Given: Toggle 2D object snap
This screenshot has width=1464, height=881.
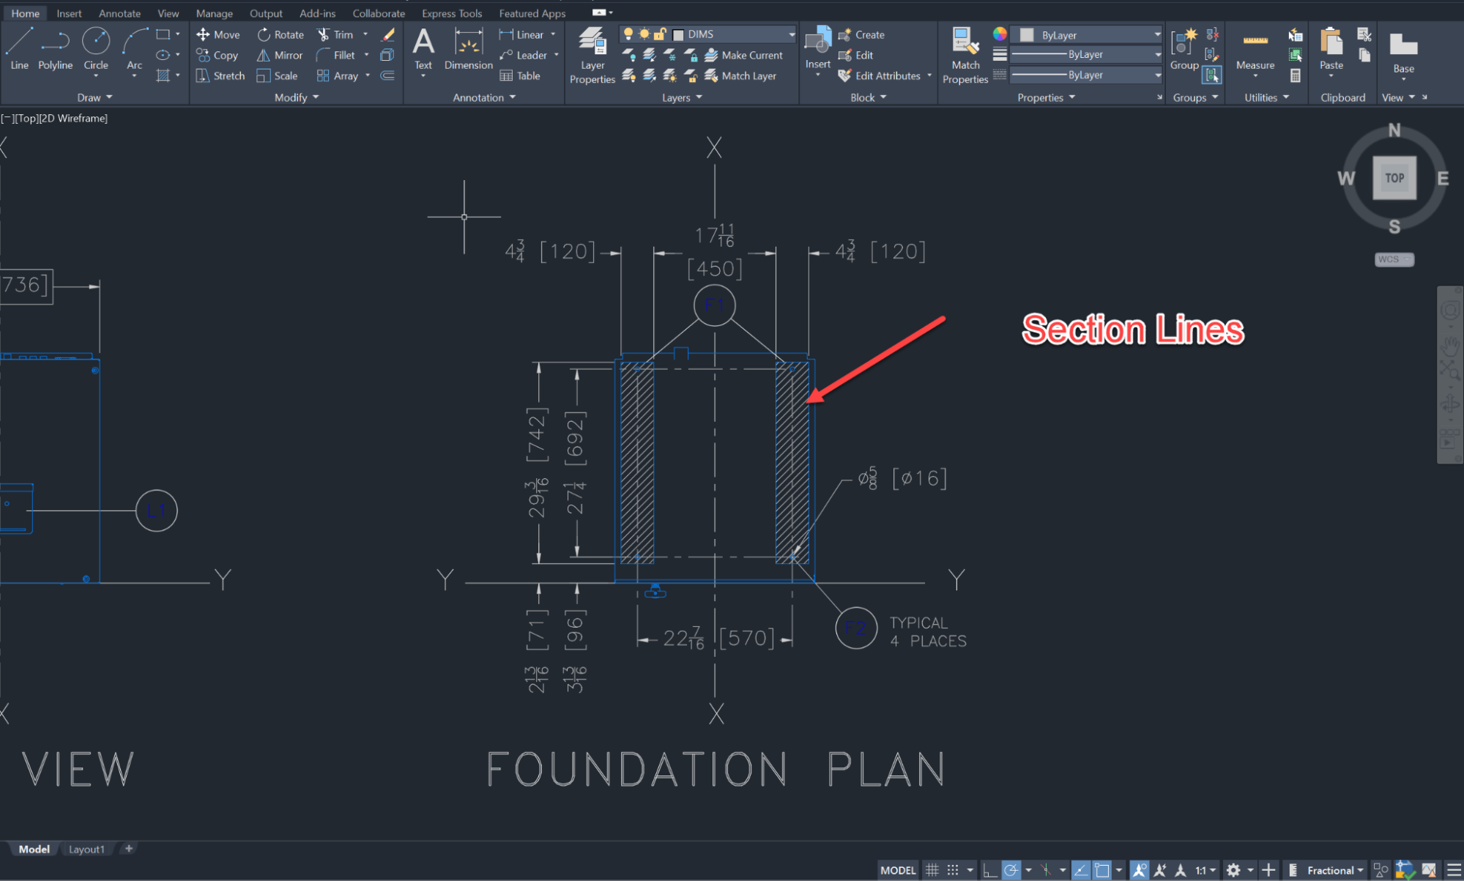Looking at the screenshot, I should (1102, 870).
